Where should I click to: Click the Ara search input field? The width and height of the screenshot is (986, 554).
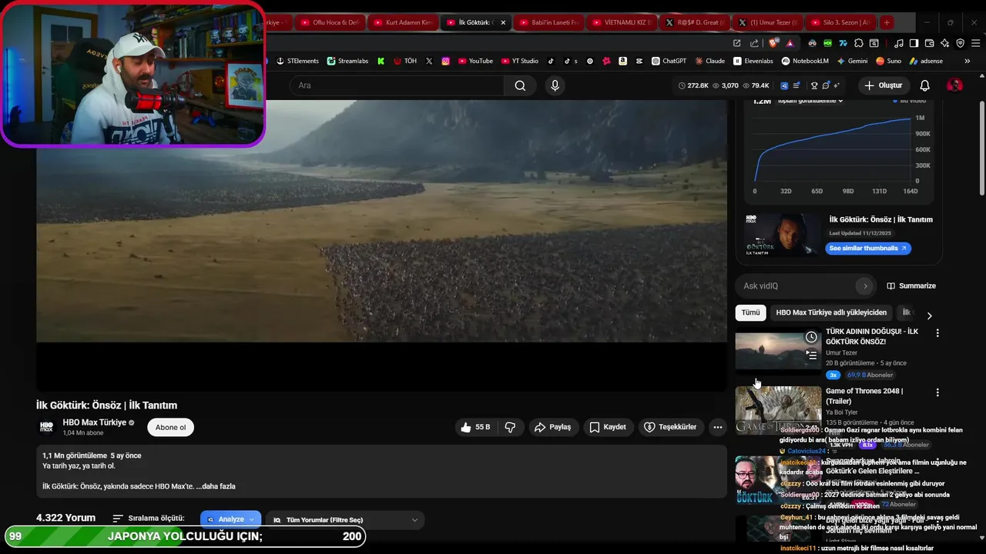396,85
